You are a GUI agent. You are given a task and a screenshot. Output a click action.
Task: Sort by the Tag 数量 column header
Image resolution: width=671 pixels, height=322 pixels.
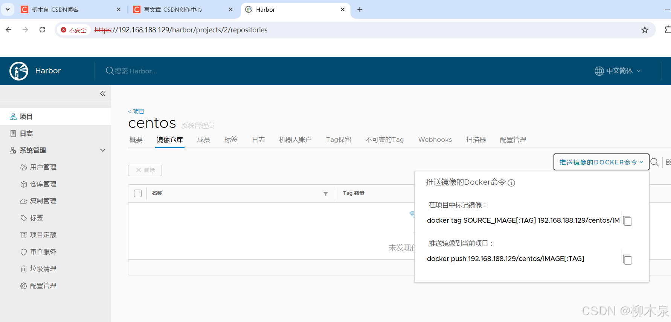[x=354, y=193]
